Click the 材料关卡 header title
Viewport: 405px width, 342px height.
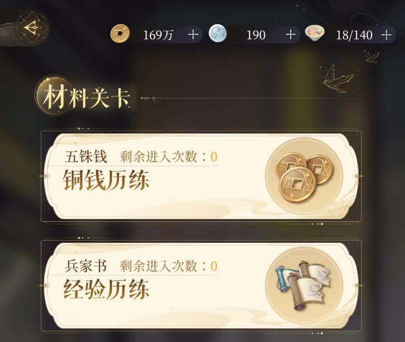86,97
